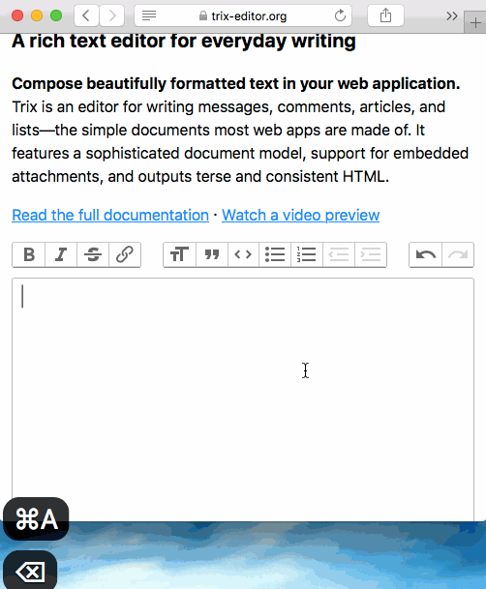Toggle Bold formatting in Trix toolbar
Screen dimensions: 486x589
click(29, 254)
